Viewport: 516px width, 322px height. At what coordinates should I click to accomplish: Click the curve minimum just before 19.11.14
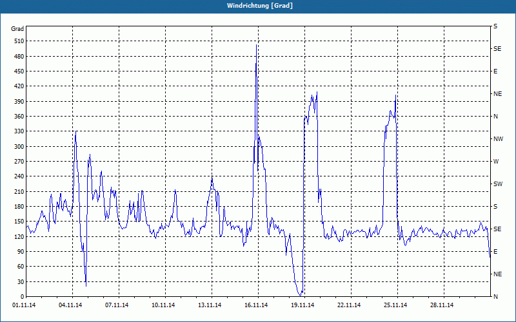tap(300, 296)
